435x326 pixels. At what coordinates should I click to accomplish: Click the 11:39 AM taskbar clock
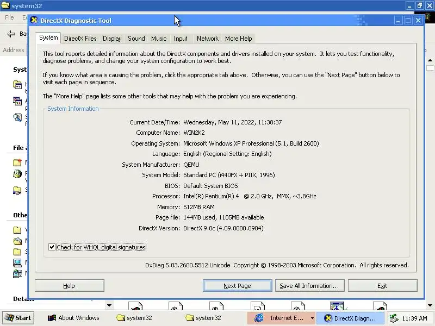(x=414, y=318)
